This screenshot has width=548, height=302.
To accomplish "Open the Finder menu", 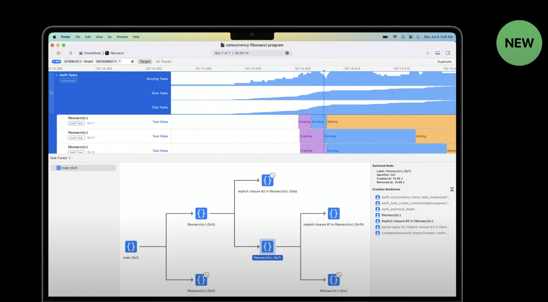I will click(66, 37).
